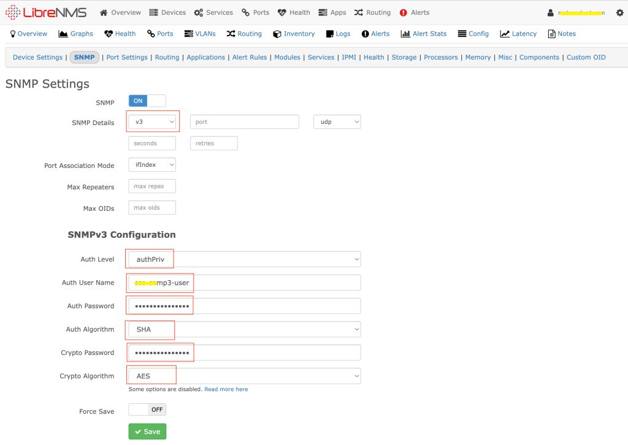Open the device Notes tab
Viewport: 628px width, 445px height.
[x=562, y=34]
